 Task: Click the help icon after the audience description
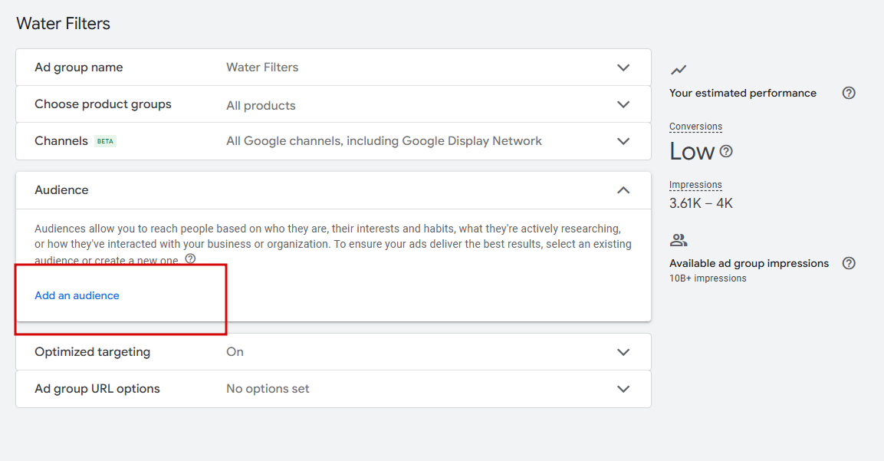click(190, 259)
